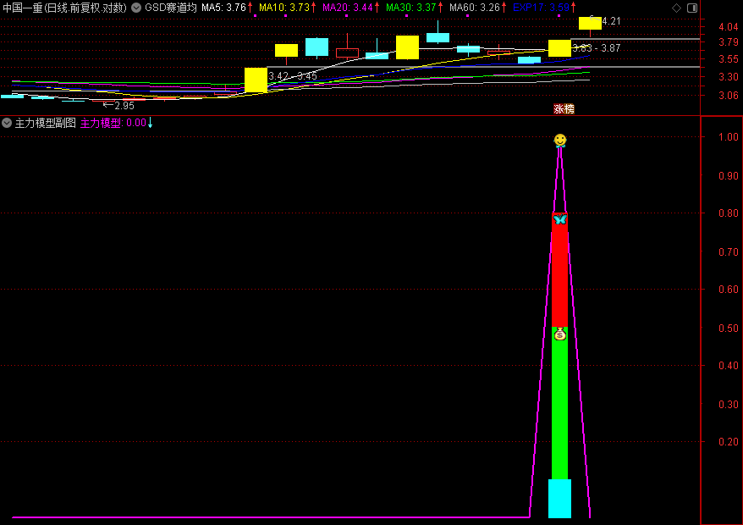Expand the 主力模型副图 indicator dropdown
Image resolution: width=743 pixels, height=525 pixels.
point(7,123)
